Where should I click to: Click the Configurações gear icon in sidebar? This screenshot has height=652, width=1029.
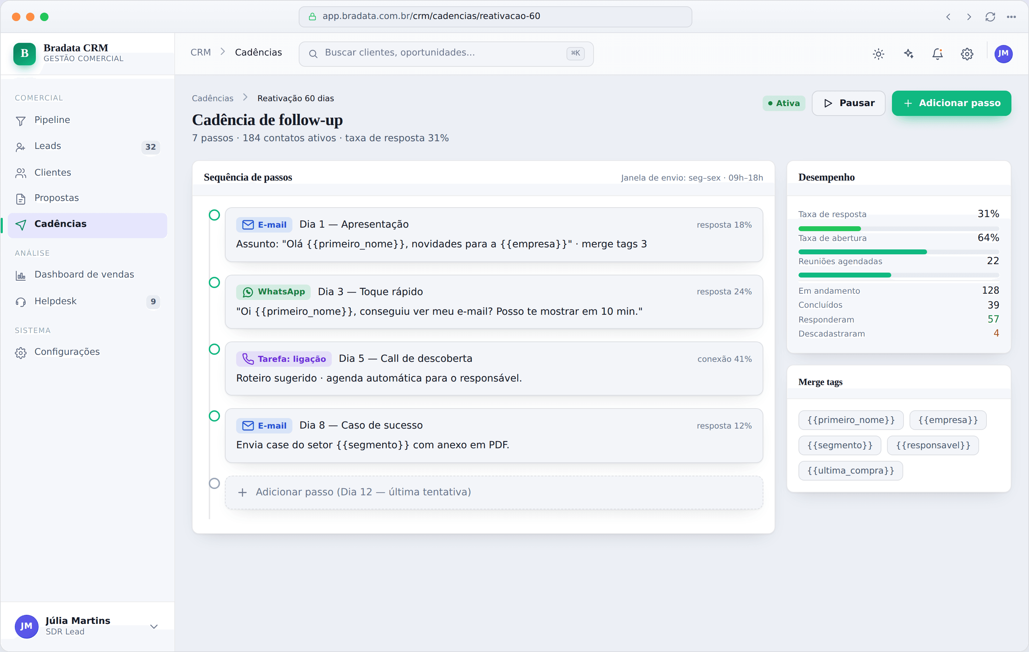tap(20, 353)
